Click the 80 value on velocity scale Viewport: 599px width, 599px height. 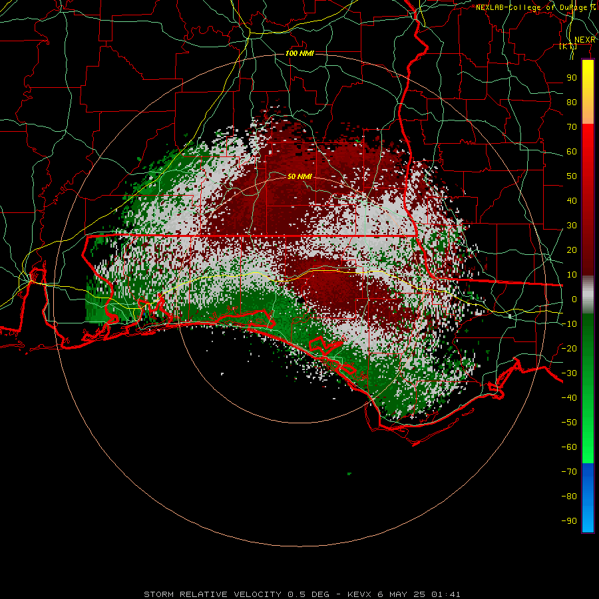[572, 102]
